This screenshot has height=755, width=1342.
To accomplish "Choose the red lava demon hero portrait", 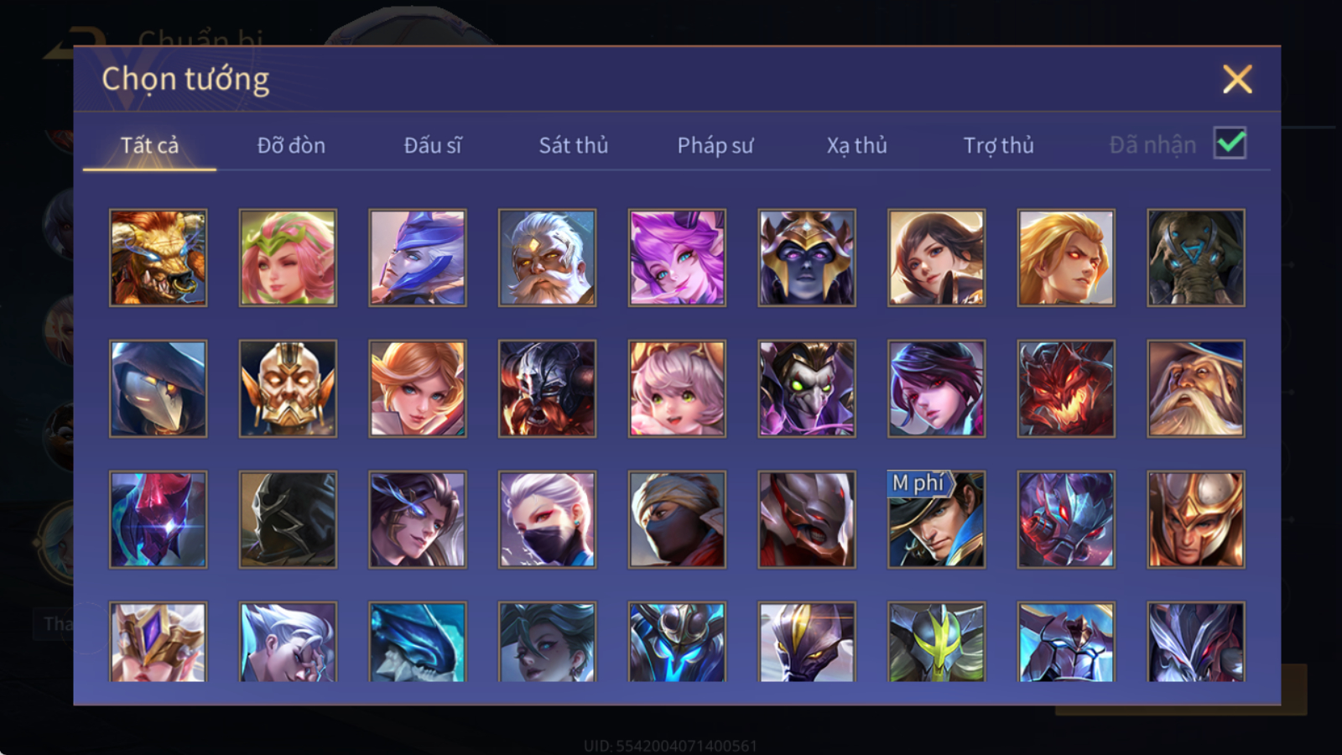I will [1066, 388].
